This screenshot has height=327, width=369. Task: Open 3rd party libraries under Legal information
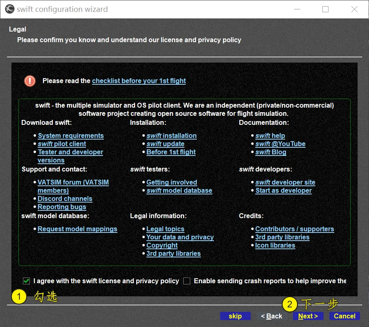173,254
